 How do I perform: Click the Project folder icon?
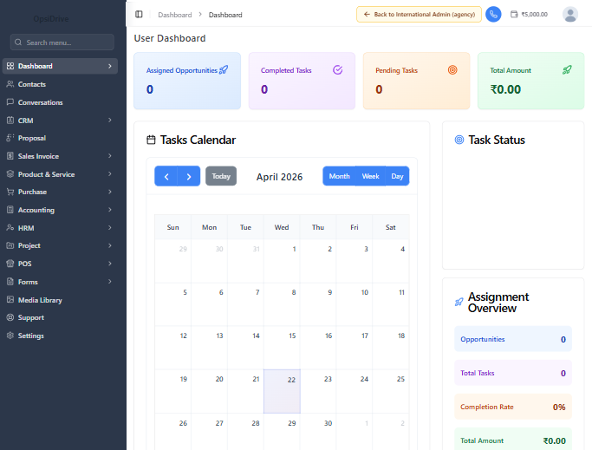point(10,245)
